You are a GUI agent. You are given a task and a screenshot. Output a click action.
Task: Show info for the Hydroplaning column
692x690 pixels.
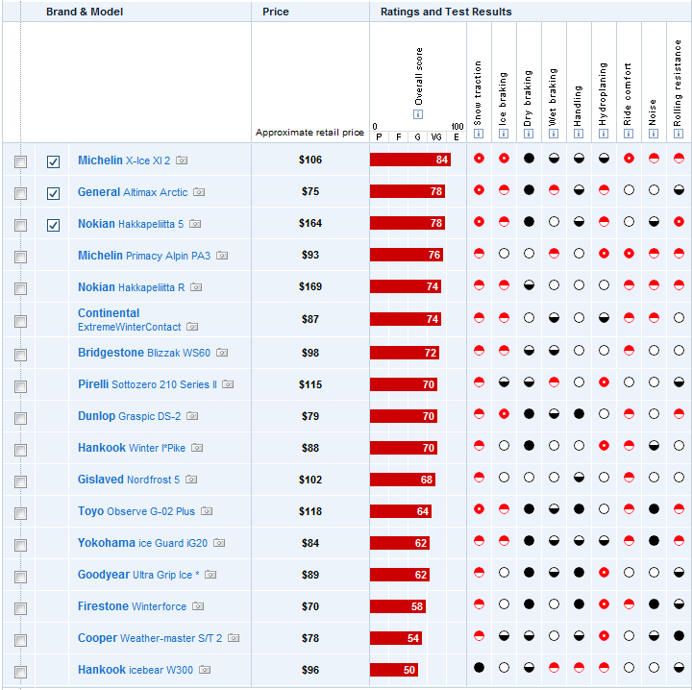click(603, 134)
